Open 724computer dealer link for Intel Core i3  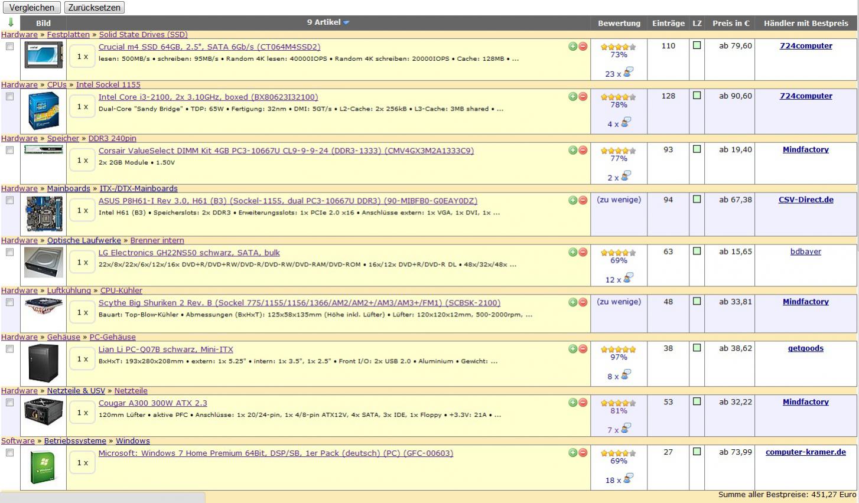[x=806, y=96]
